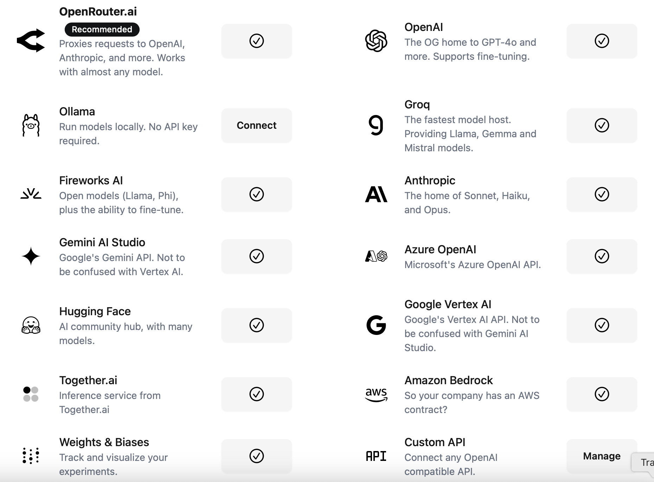Toggle the Weights & Biases connected checkmark

tap(257, 456)
